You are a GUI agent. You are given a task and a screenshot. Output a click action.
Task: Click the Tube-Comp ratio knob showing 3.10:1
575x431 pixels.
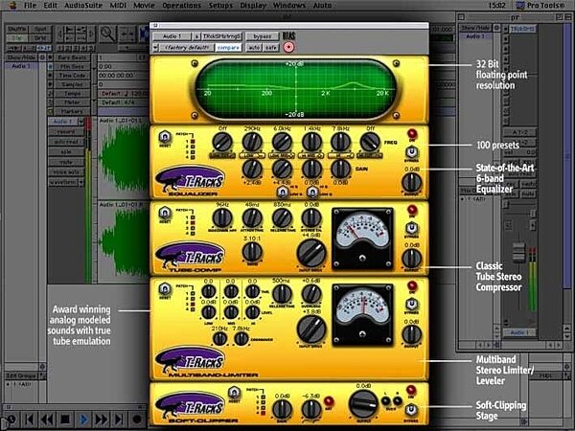[252, 252]
